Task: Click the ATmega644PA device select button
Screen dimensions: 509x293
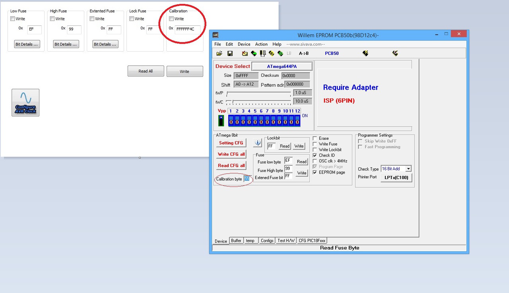Action: 282,66
